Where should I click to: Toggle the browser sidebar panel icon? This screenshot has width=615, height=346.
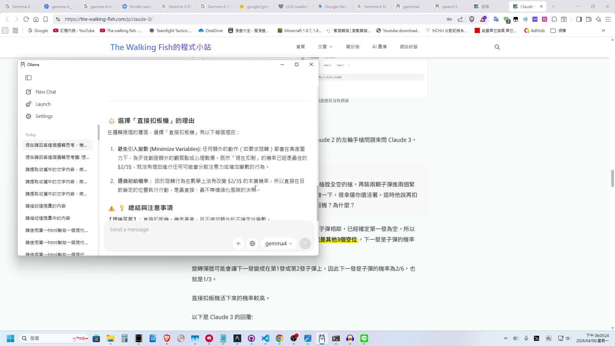point(579,19)
